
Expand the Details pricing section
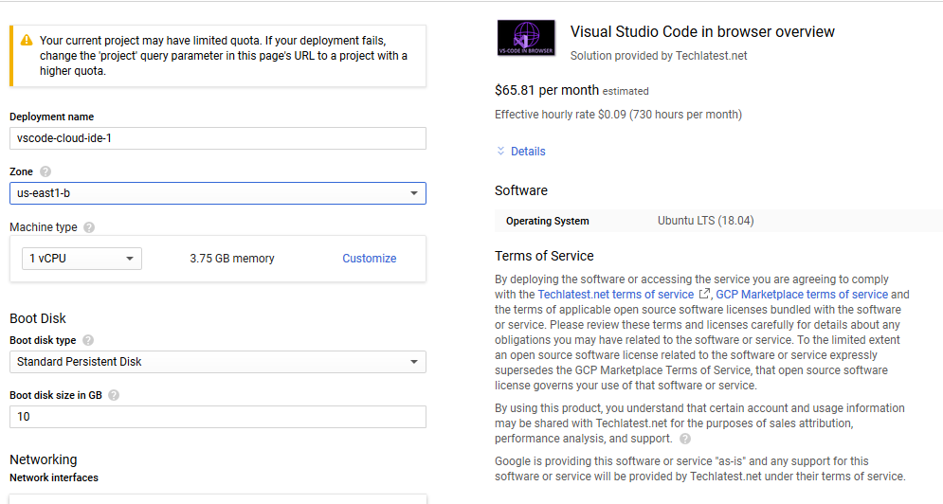tap(521, 152)
